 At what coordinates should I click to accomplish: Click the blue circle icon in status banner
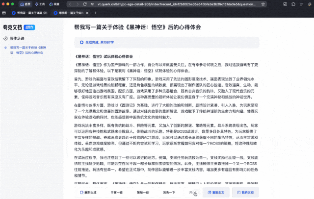pyautogui.click(x=81, y=43)
